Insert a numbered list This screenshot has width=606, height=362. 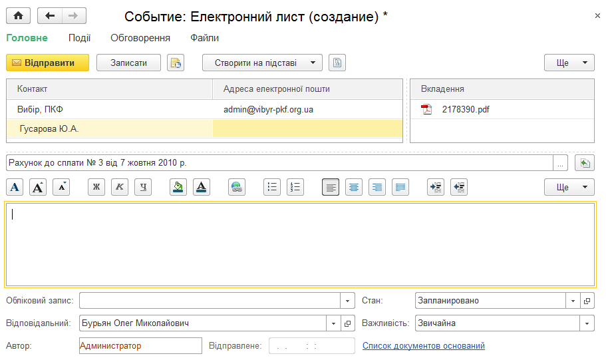click(295, 187)
